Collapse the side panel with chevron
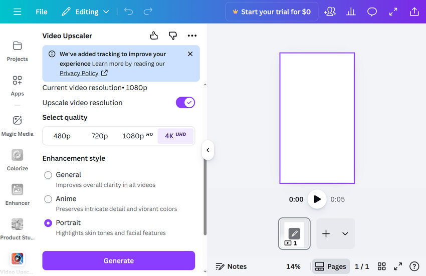Screen dimensions: 426x276 pos(208,150)
